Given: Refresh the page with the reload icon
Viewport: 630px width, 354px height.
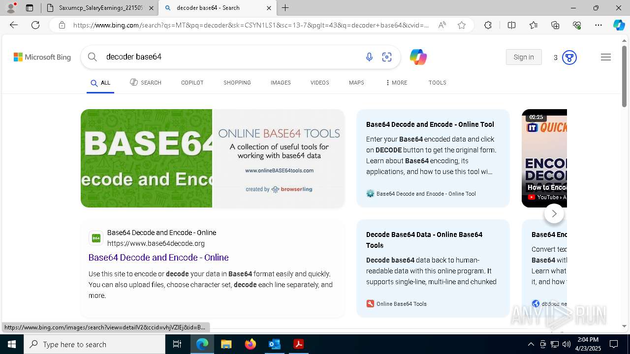Looking at the screenshot, I should [x=35, y=25].
